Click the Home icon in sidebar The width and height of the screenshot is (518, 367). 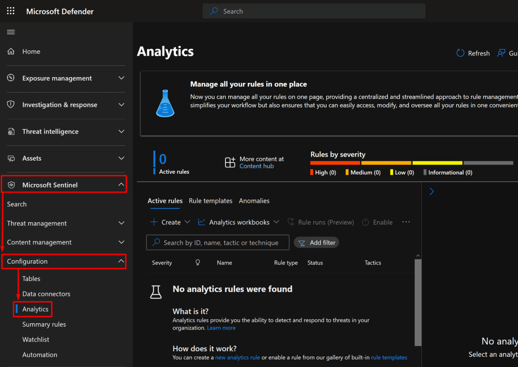tap(11, 52)
